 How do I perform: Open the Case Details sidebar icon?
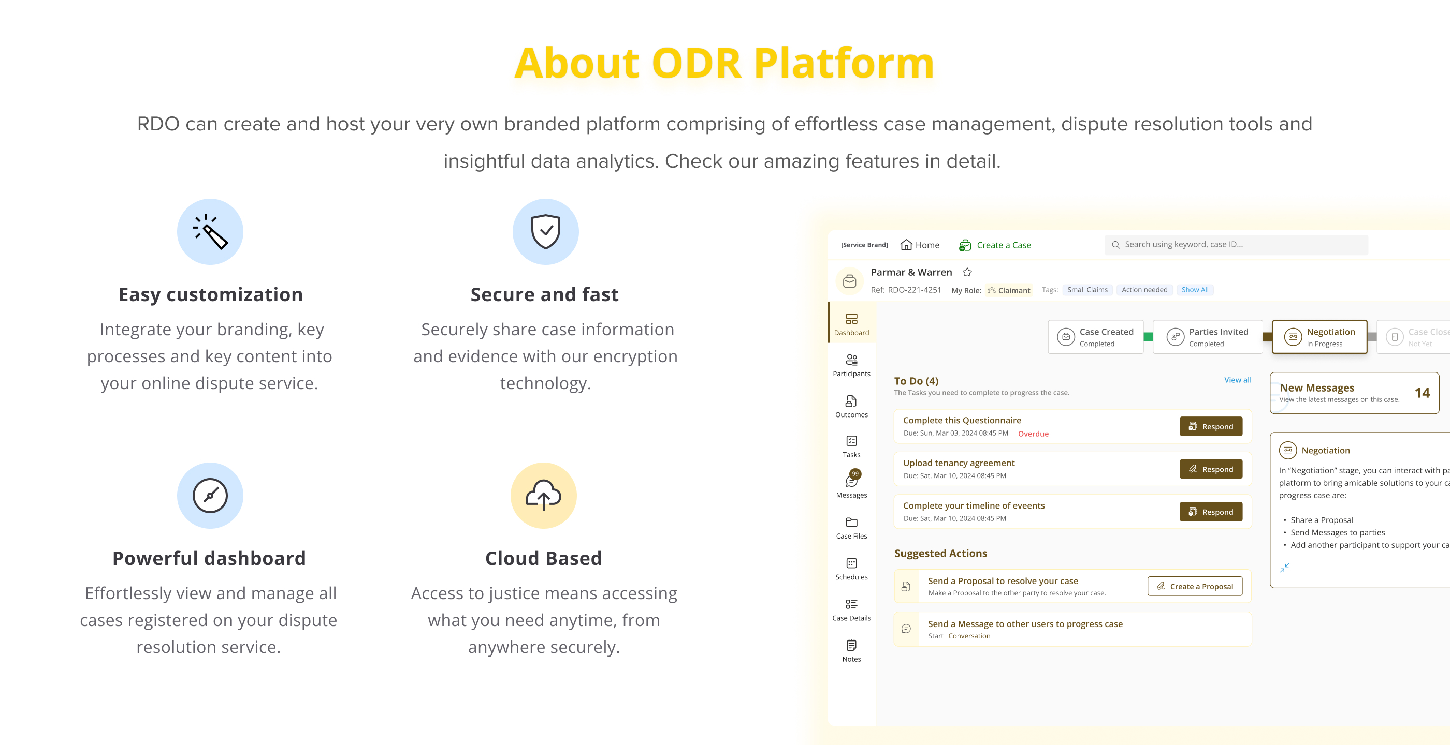[851, 609]
